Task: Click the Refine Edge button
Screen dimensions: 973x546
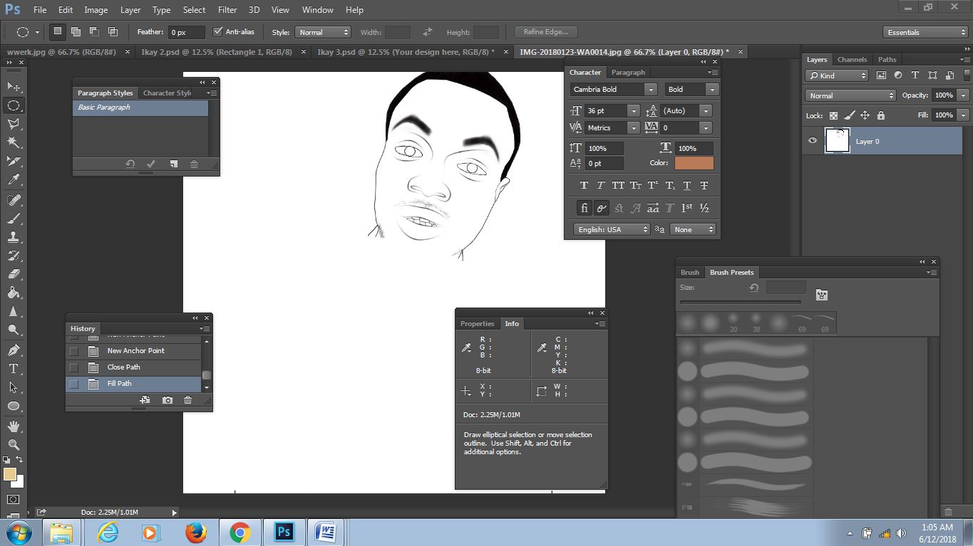Action: coord(546,32)
